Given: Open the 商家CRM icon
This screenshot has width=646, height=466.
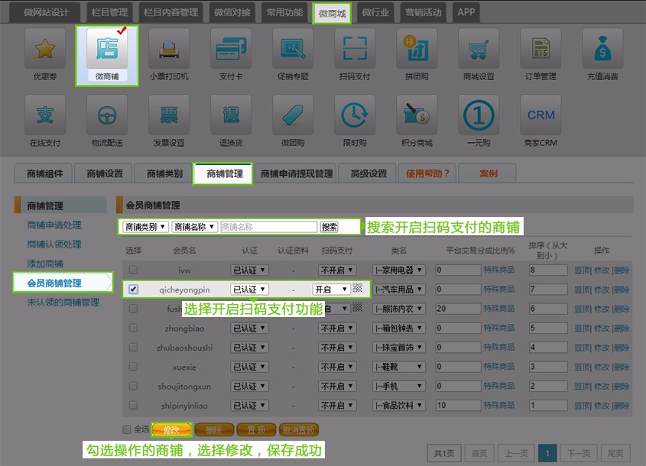Looking at the screenshot, I should [x=540, y=115].
